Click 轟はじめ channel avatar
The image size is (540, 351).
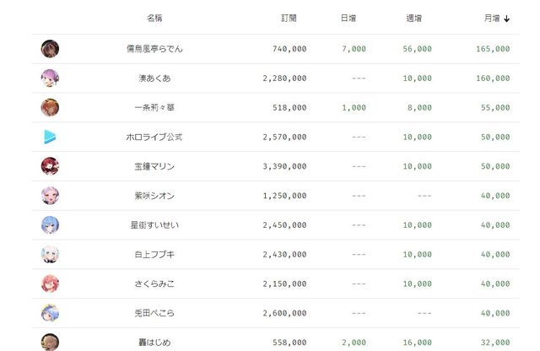[50, 342]
